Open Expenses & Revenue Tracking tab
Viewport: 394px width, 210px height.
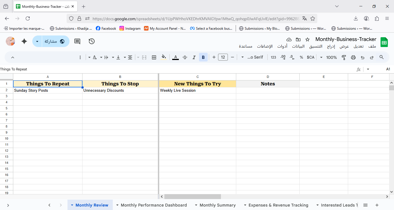coord(278,205)
